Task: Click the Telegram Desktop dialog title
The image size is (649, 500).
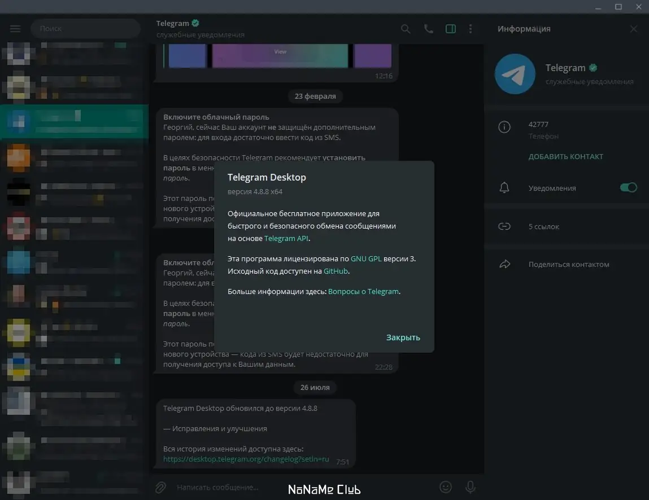Action: click(x=267, y=177)
